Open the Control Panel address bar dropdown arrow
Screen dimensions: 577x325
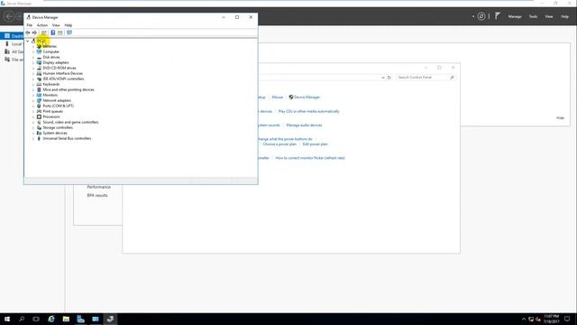pyautogui.click(x=383, y=78)
